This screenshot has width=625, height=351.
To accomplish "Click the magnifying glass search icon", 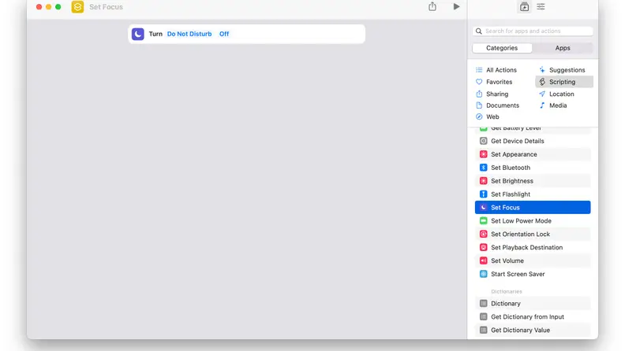I will pos(479,31).
